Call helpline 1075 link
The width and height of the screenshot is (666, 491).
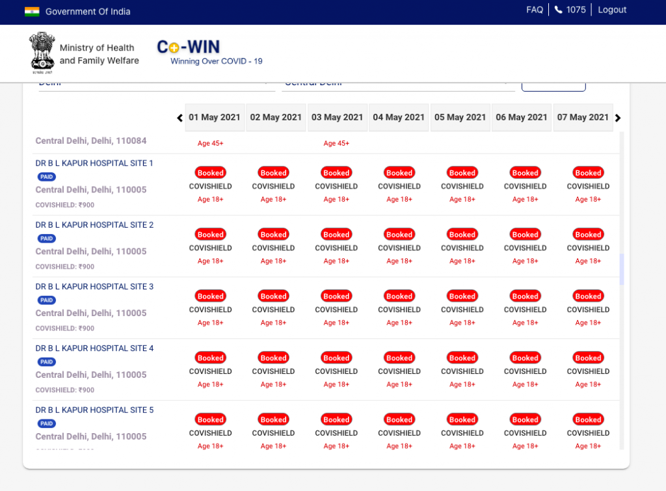click(x=576, y=10)
